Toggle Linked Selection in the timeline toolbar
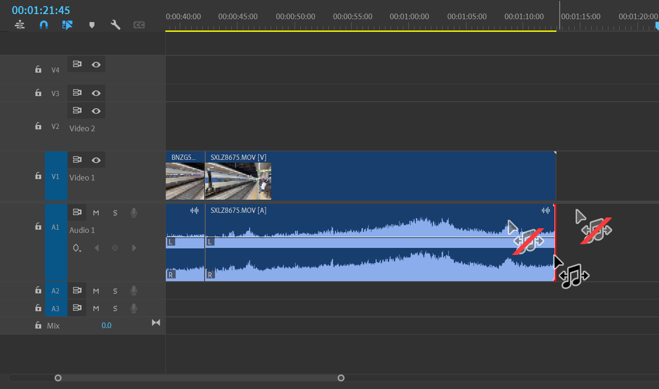This screenshot has width=659, height=389. (67, 24)
